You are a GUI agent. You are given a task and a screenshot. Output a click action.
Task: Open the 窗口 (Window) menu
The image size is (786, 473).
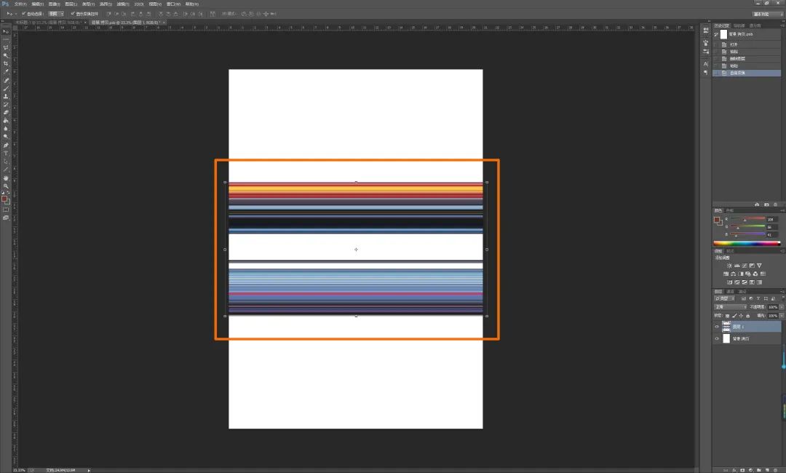[x=173, y=4]
